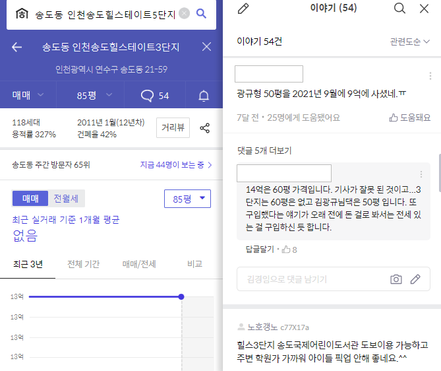This screenshot has width=441, height=371.
Task: Like the comment with thumbs-up 8
Action: (289, 250)
